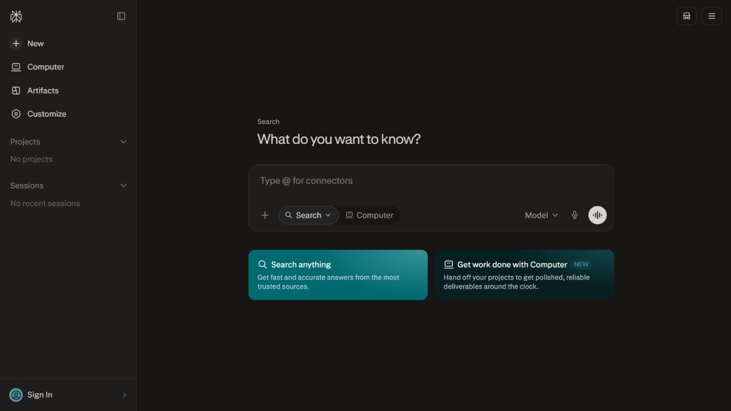Click the Perplexity logo icon

tap(16, 17)
